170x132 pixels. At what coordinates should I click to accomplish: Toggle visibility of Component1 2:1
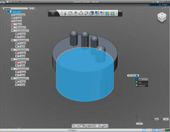[x=13, y=31]
